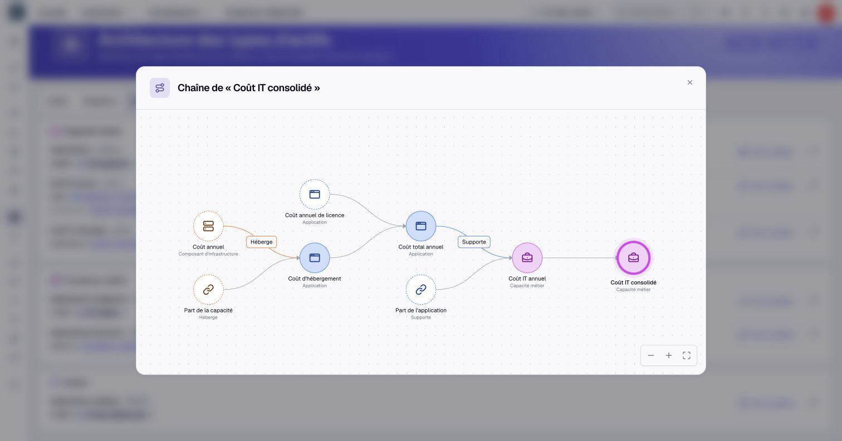
Task: Click the Héberge relationship label
Action: point(262,242)
